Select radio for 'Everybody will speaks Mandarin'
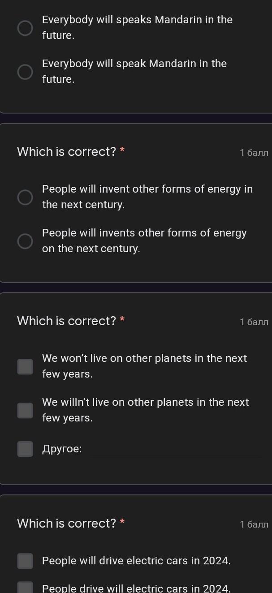Screen dimensions: 272x593 click(25, 28)
